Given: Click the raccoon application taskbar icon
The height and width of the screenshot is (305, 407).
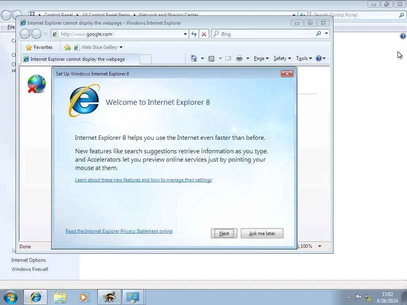Looking at the screenshot, I should [109, 297].
